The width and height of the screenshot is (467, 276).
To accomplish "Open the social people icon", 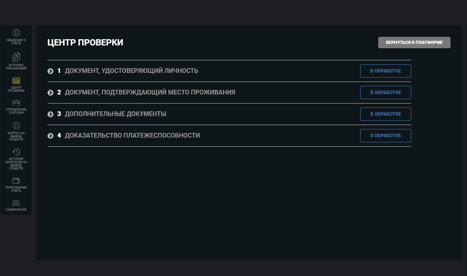I will pos(16,203).
